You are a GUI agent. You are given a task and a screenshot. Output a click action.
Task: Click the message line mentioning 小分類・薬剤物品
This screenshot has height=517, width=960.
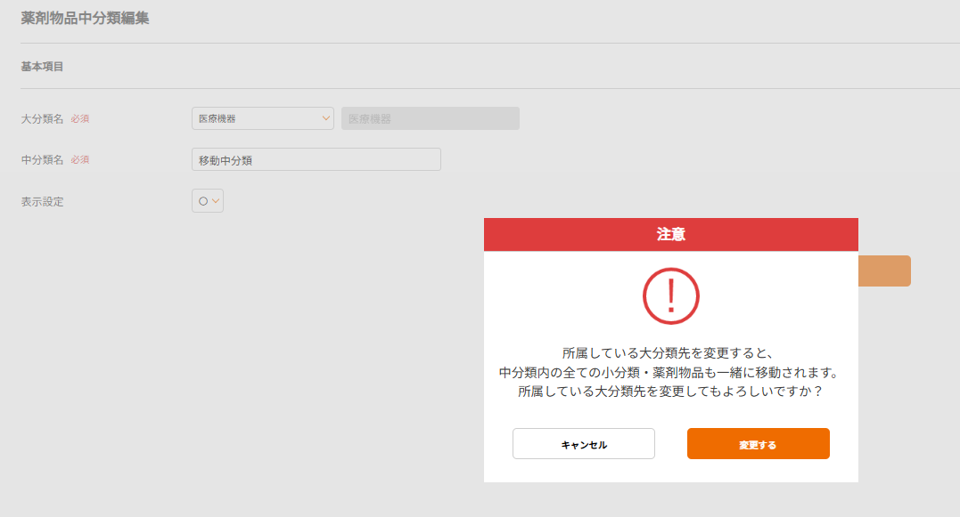[670, 372]
